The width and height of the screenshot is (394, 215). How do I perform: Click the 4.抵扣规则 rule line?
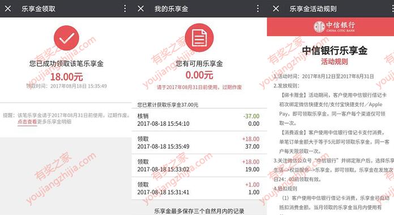pyautogui.click(x=285, y=188)
